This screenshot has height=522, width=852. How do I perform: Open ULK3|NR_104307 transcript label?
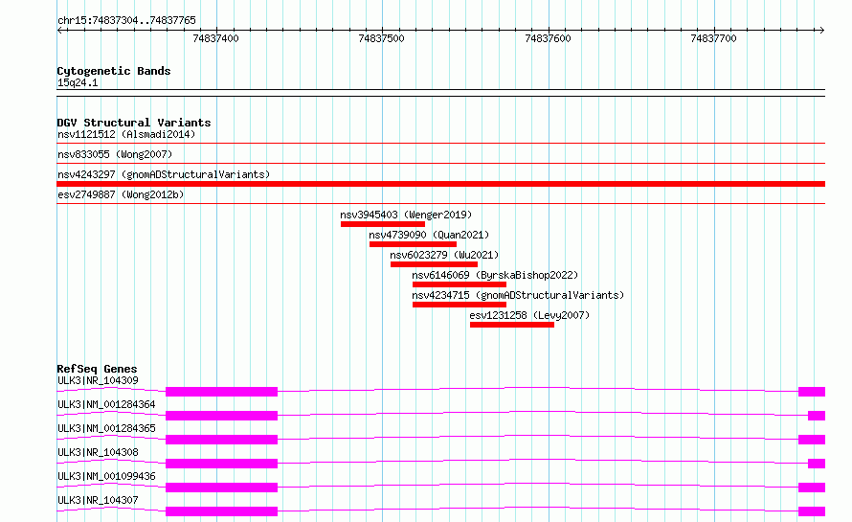(98, 500)
